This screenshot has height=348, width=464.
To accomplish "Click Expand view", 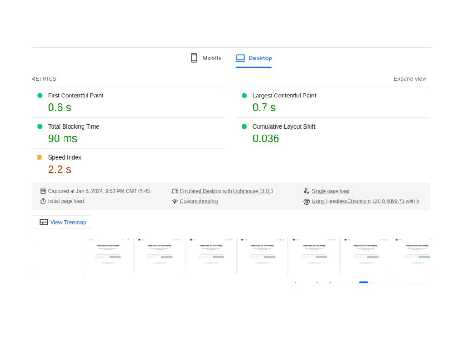I will [410, 79].
